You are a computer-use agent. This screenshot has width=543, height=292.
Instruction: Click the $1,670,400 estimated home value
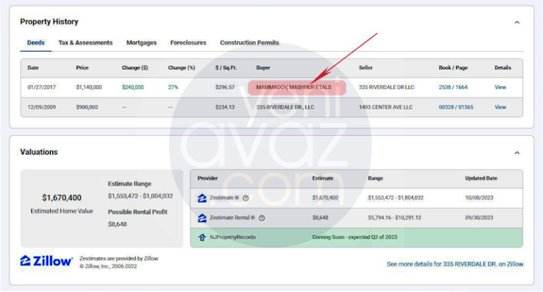(x=62, y=198)
